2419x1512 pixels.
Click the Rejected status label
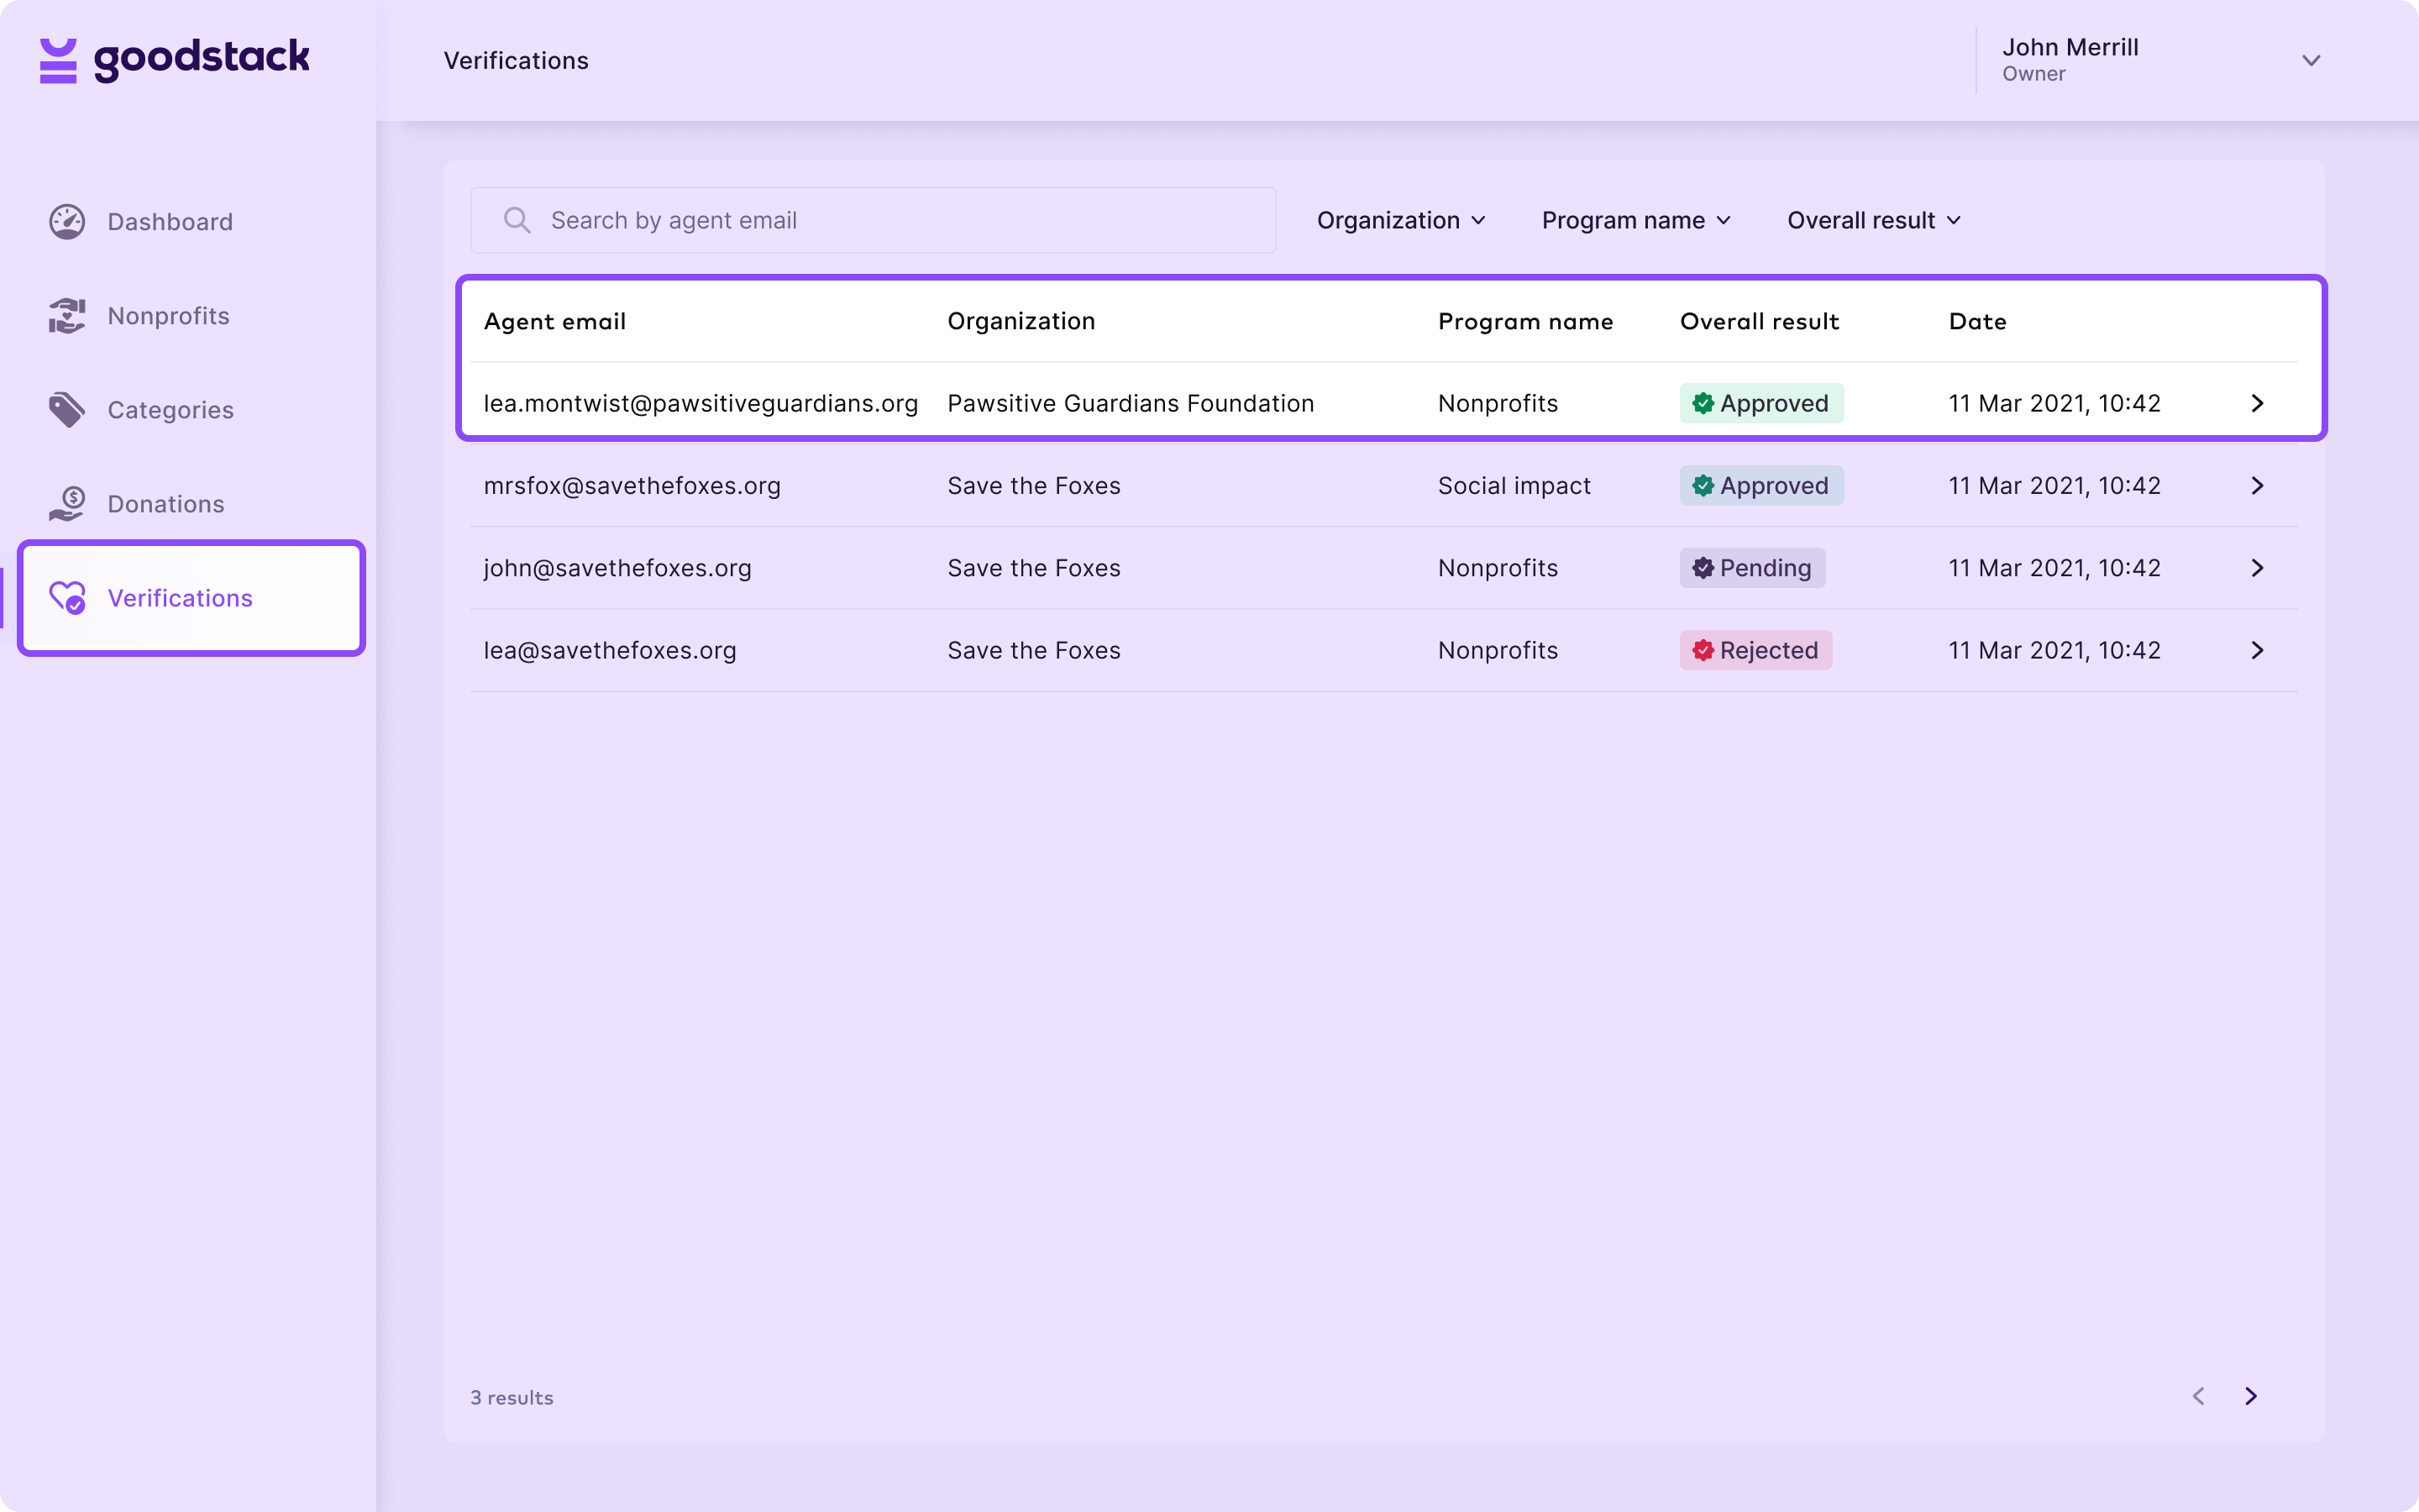click(1768, 650)
